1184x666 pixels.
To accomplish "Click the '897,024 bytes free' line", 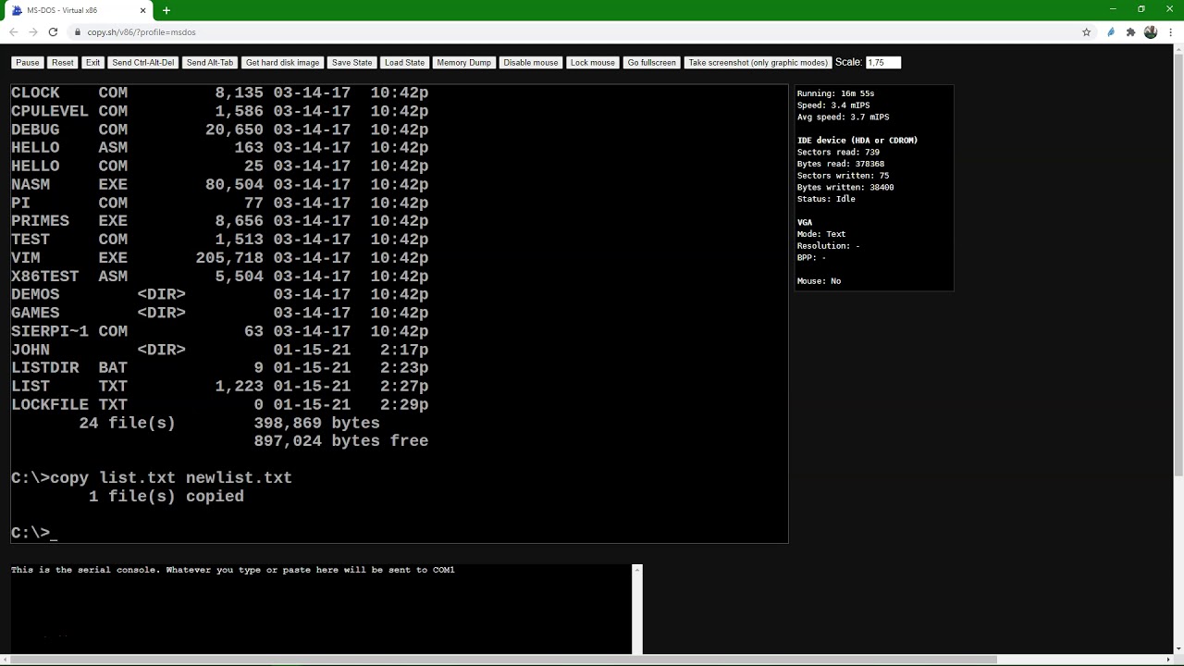I will (x=341, y=441).
